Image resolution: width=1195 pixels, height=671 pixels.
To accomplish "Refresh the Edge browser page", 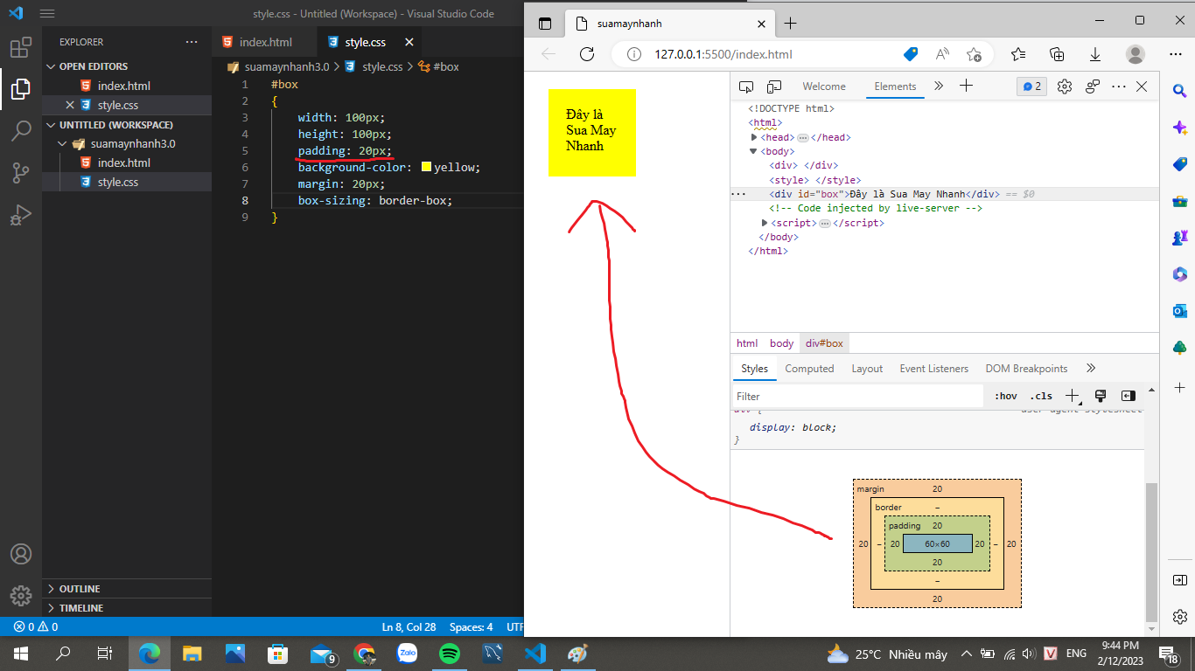I will click(587, 54).
